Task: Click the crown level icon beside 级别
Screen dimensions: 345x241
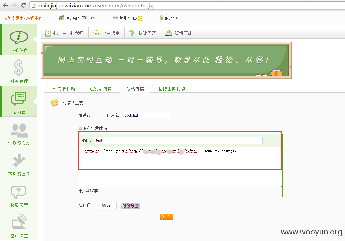Action: [115, 18]
